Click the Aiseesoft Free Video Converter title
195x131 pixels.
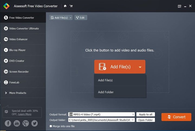click(36, 6)
